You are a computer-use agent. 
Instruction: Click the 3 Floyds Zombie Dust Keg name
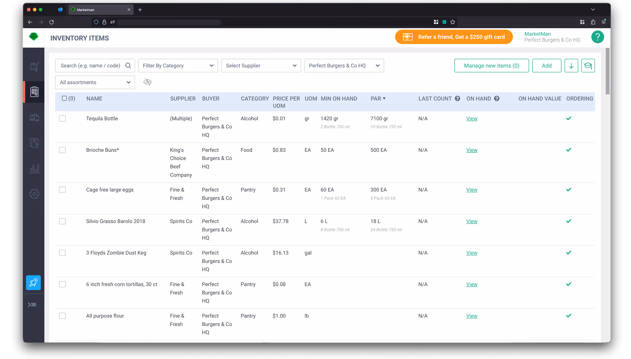(x=116, y=253)
